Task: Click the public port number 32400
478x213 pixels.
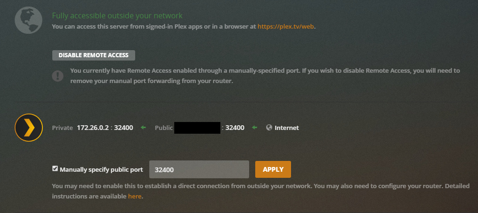Action: (235, 128)
